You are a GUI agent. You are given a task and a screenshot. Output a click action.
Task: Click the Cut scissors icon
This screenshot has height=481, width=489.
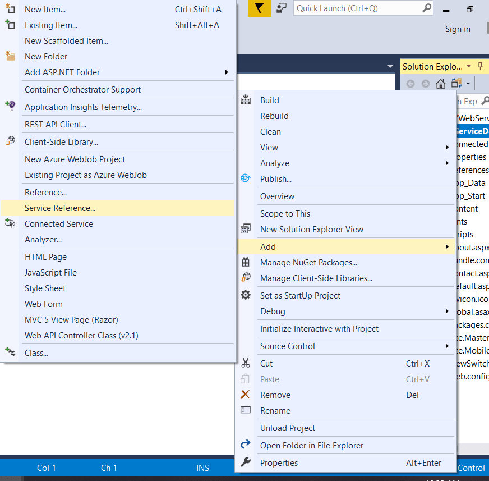click(x=246, y=363)
